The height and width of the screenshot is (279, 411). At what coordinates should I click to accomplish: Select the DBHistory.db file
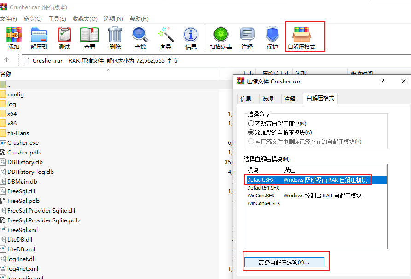click(x=25, y=162)
